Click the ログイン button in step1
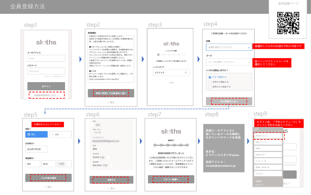This screenshot has width=311, height=195. point(46,86)
